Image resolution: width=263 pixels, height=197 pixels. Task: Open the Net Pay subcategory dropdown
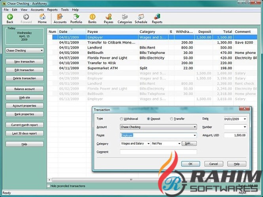pos(179,144)
